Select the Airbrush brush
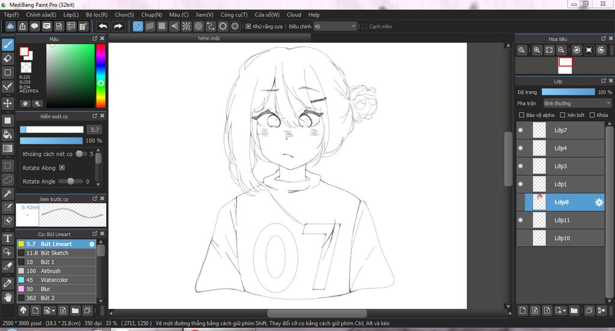 56,271
